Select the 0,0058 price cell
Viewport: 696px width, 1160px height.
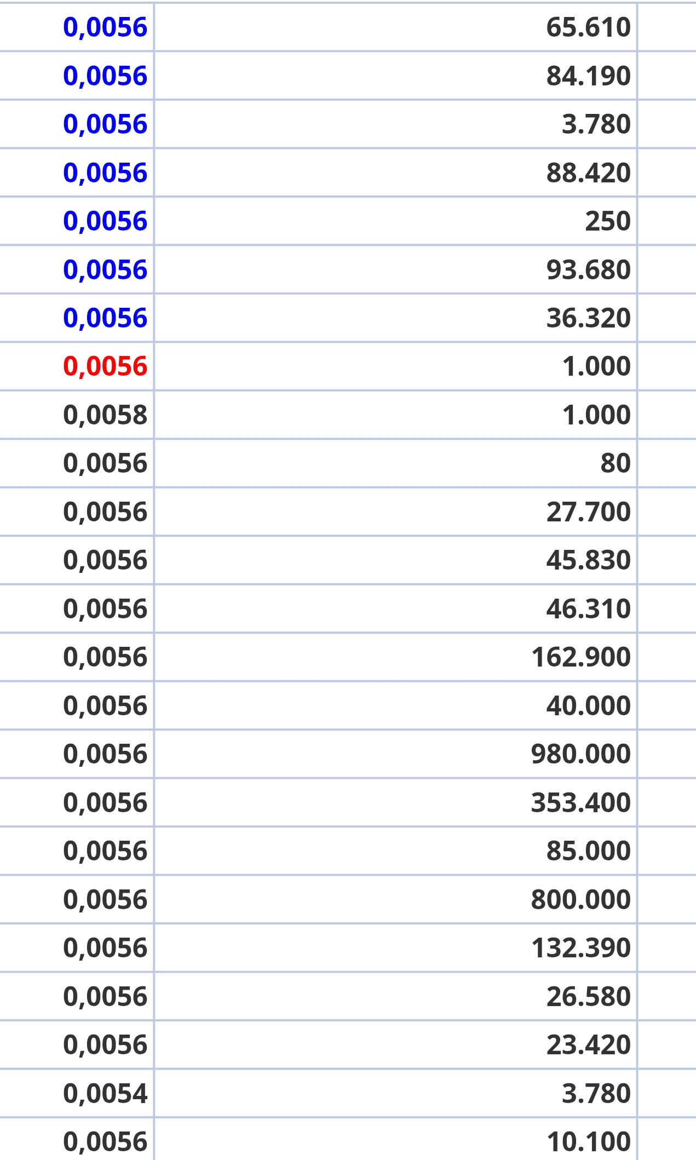click(105, 415)
